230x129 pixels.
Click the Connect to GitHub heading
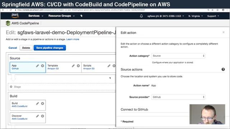coord(134,110)
